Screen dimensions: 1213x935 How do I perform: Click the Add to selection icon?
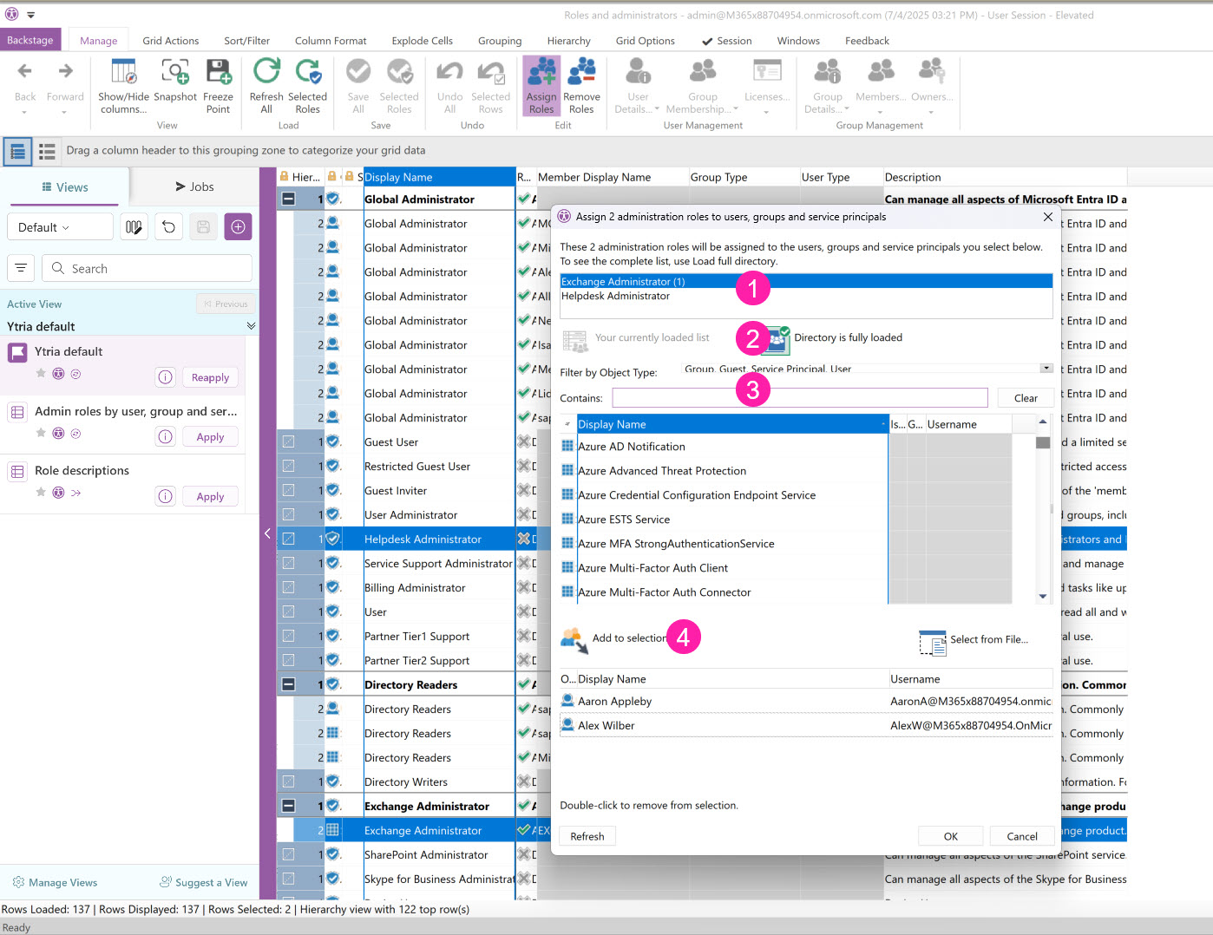tap(574, 640)
